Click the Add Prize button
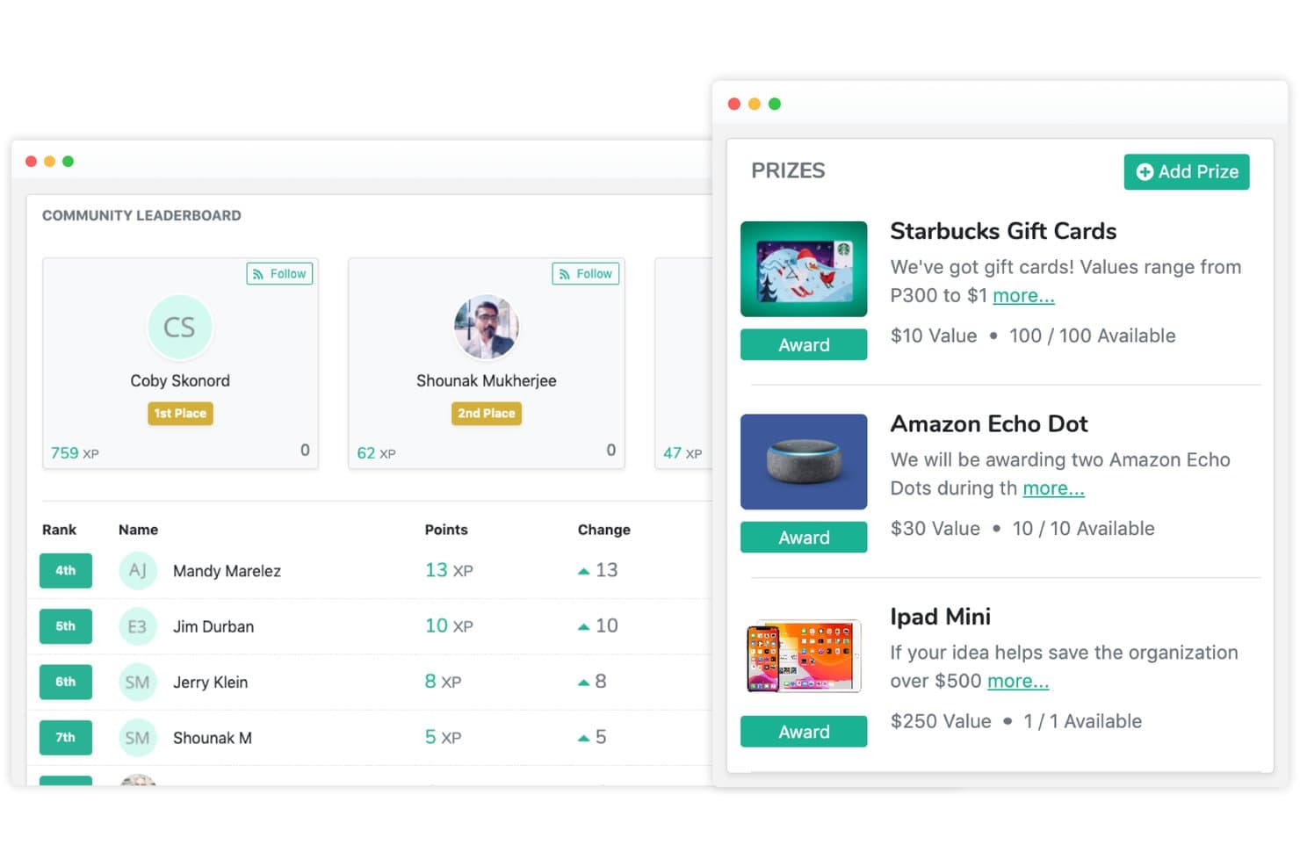The image size is (1300, 867). point(1186,172)
